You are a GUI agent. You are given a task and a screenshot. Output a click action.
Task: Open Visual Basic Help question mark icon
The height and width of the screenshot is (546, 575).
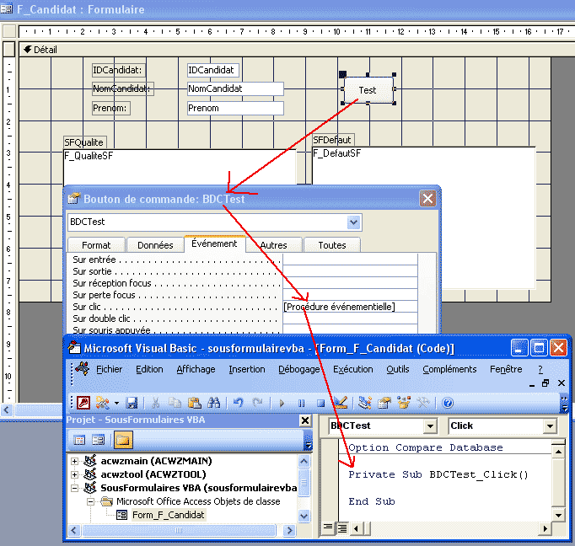click(x=448, y=403)
